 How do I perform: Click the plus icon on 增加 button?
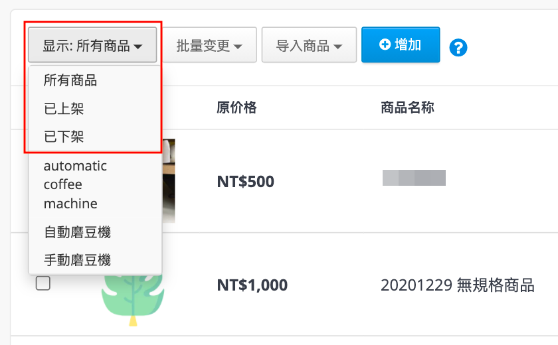[385, 44]
